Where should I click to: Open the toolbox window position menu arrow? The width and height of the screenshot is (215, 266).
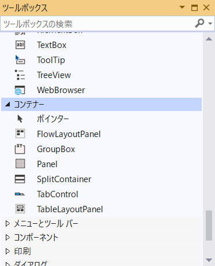182,8
